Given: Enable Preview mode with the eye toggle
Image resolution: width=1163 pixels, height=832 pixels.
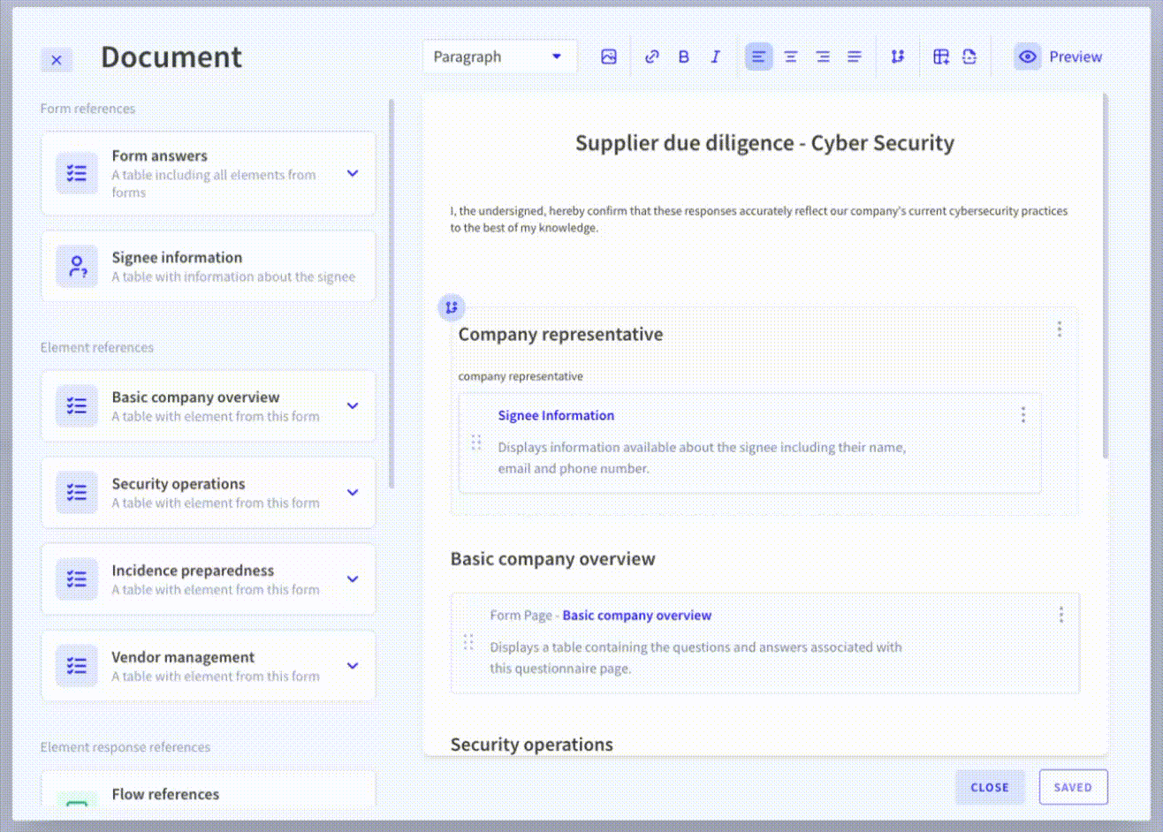Looking at the screenshot, I should point(1027,56).
